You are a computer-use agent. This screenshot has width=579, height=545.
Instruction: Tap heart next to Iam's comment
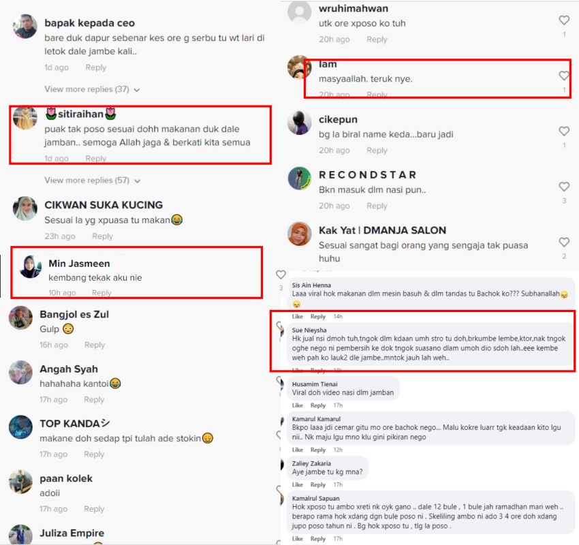[564, 76]
